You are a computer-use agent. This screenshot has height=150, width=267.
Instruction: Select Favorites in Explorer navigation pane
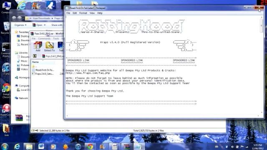(x=22, y=32)
